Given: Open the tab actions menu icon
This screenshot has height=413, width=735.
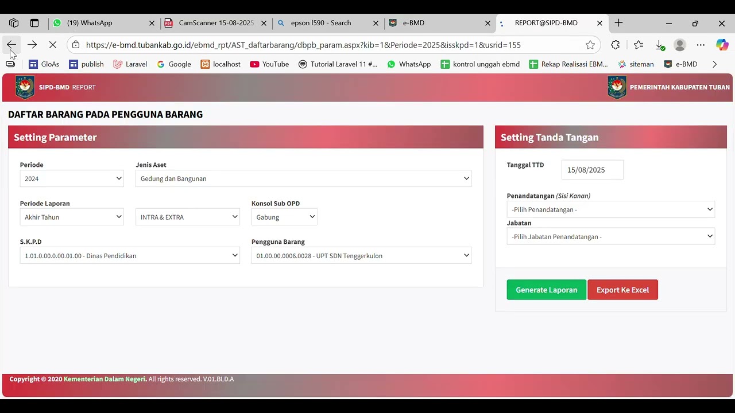Looking at the screenshot, I should (34, 23).
